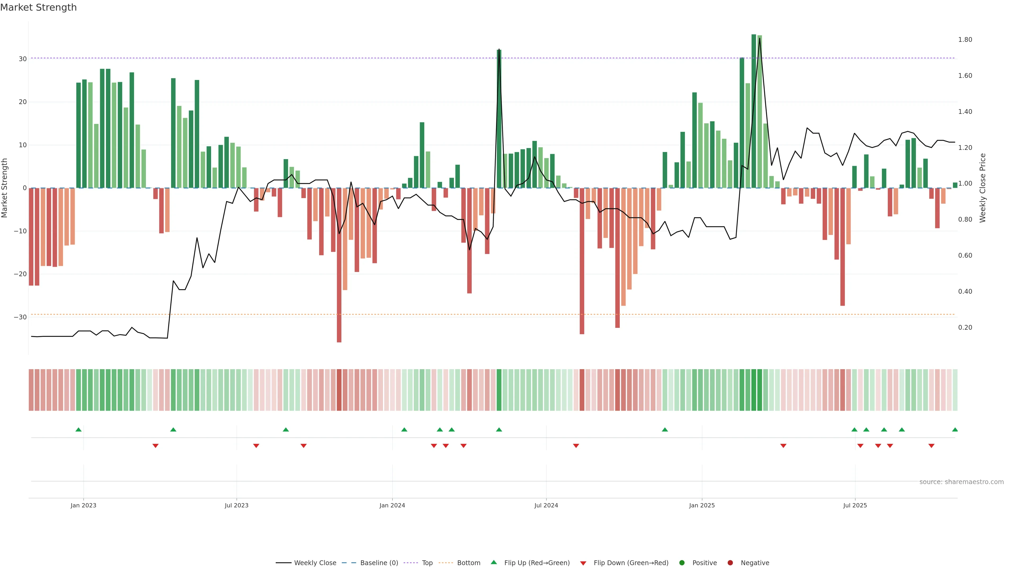The width and height of the screenshot is (1017, 572).
Task: Click first green flip-up triangle near Jan 2023
Action: (x=79, y=430)
